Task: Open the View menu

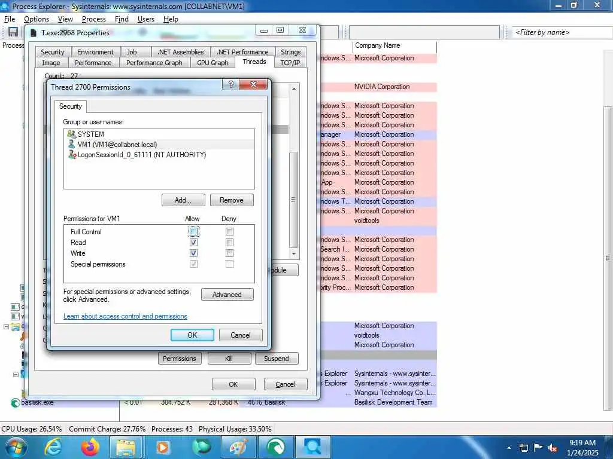Action: click(x=65, y=19)
